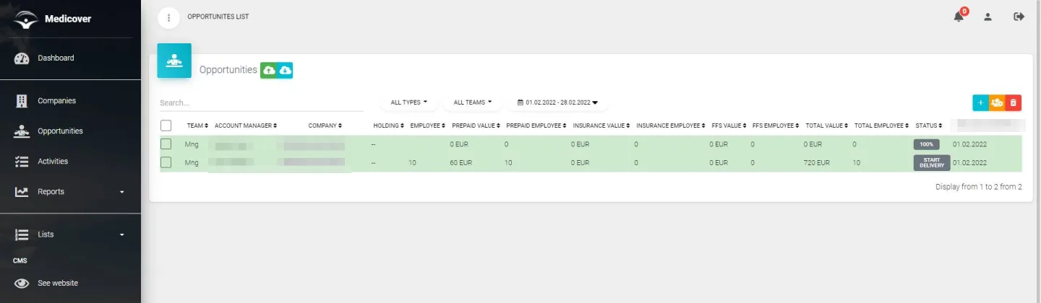Image resolution: width=1041 pixels, height=303 pixels.
Task: Click the blue plus add button
Action: 980,103
